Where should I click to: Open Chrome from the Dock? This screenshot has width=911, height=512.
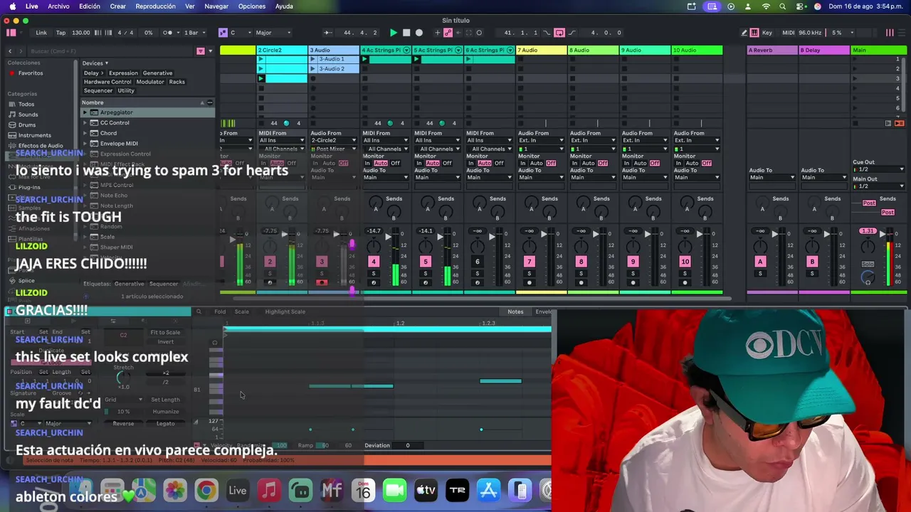click(x=206, y=491)
